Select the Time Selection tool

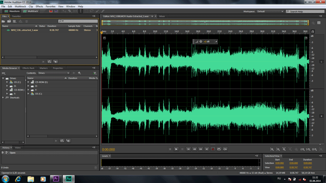click(x=81, y=11)
